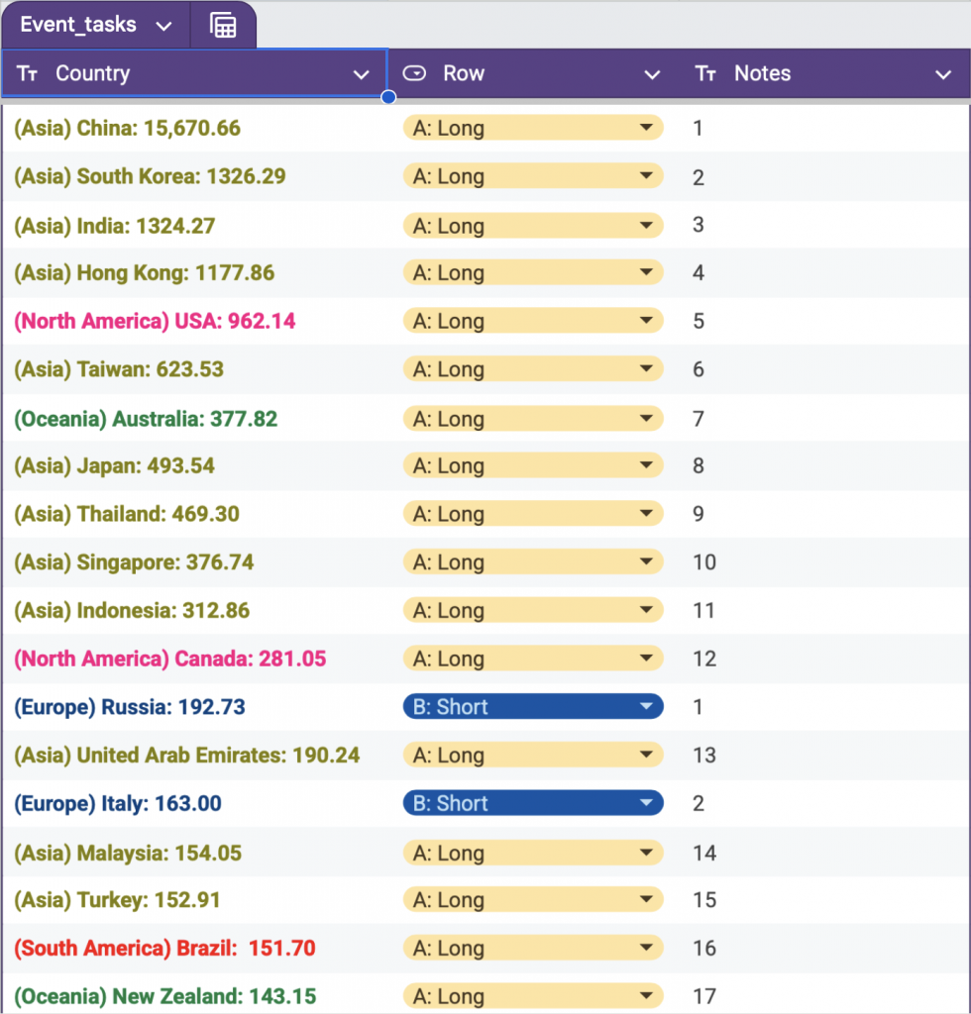Open Row dropdown for China
The image size is (971, 1014).
[647, 128]
